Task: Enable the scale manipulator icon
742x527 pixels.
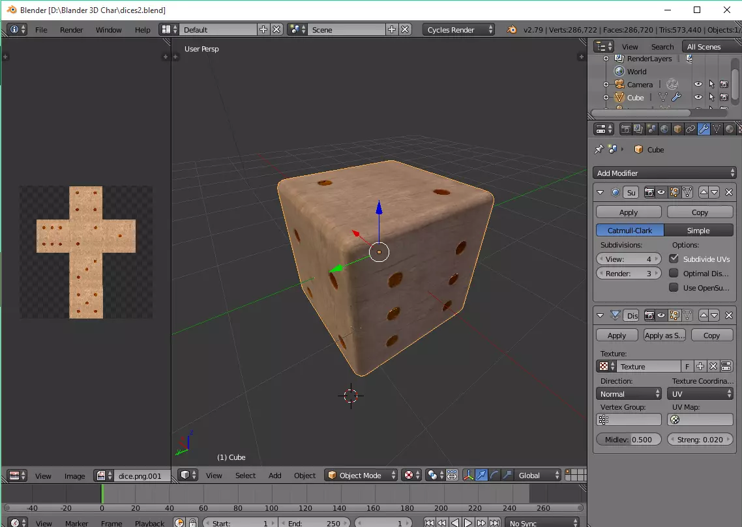Action: 507,475
